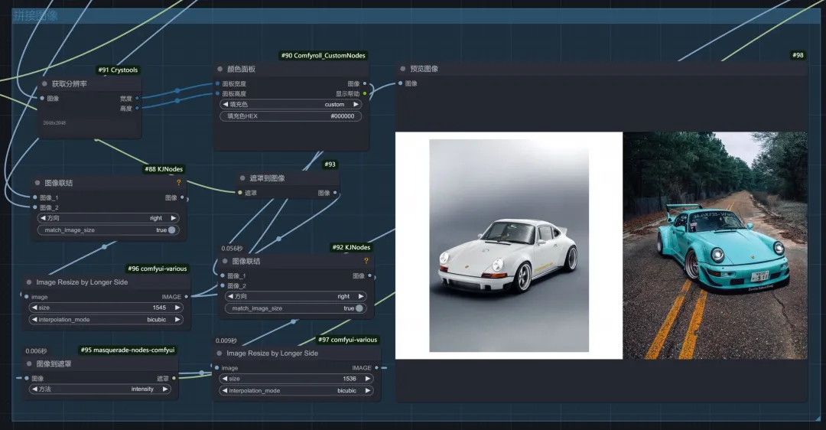The height and width of the screenshot is (430, 826).
Task: Open the 填充色 custom combo box
Action: pyautogui.click(x=291, y=104)
